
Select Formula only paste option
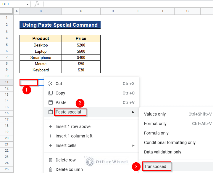(156, 133)
